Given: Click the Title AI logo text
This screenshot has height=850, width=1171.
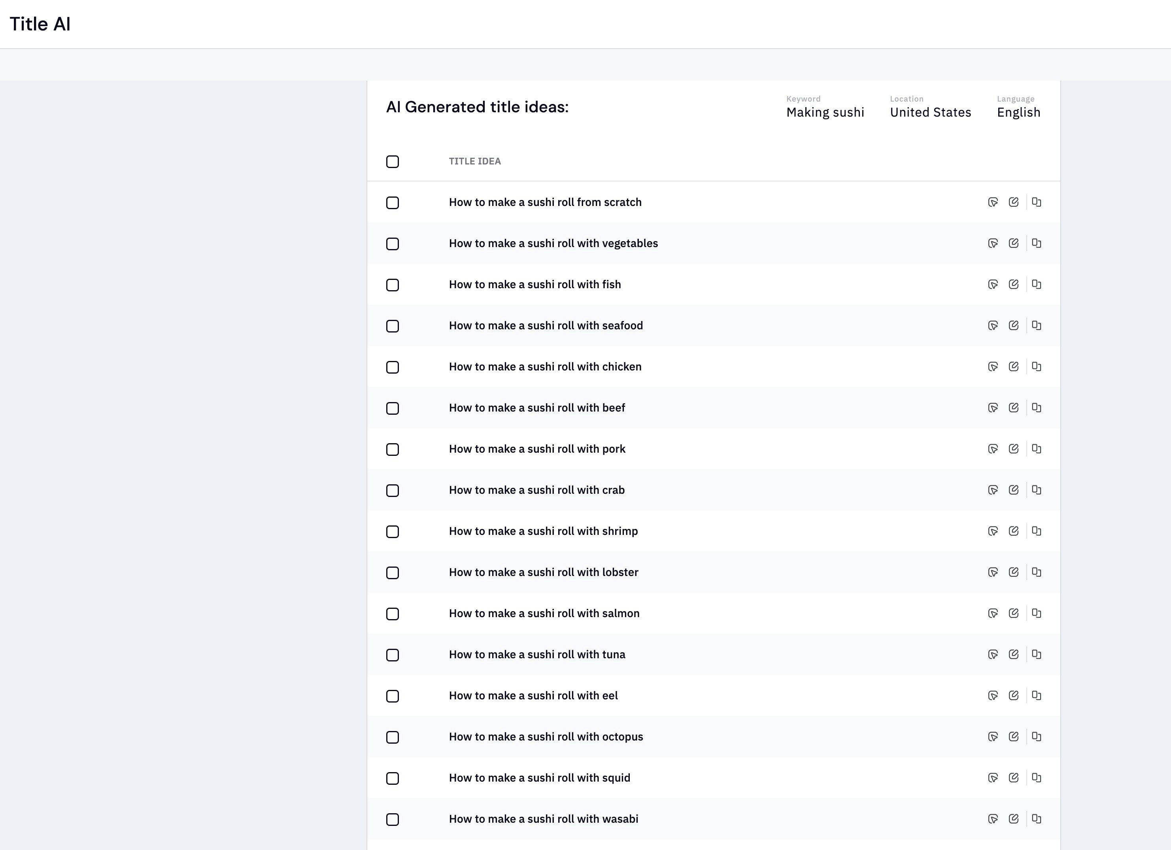Looking at the screenshot, I should (x=40, y=24).
